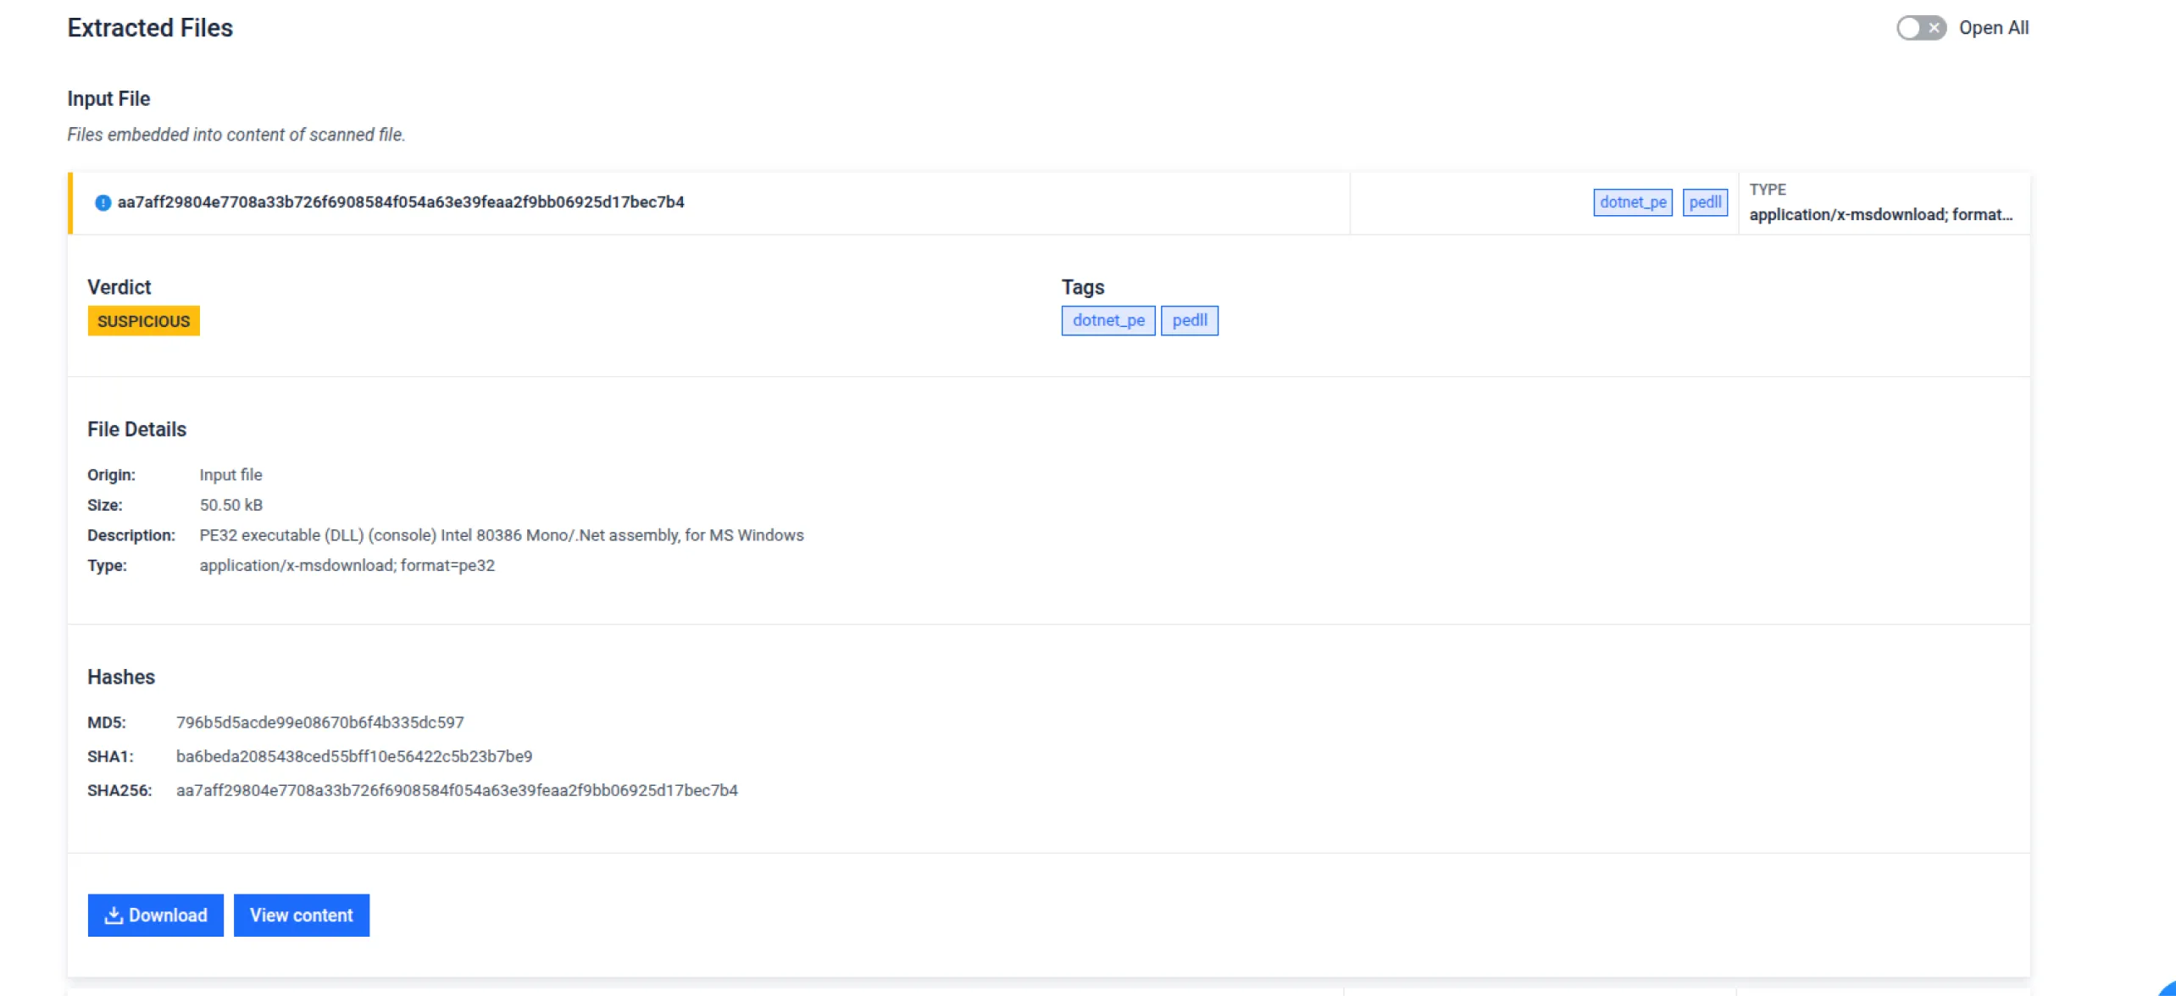Click the Extracted Files heading
This screenshot has width=2176, height=996.
point(150,27)
